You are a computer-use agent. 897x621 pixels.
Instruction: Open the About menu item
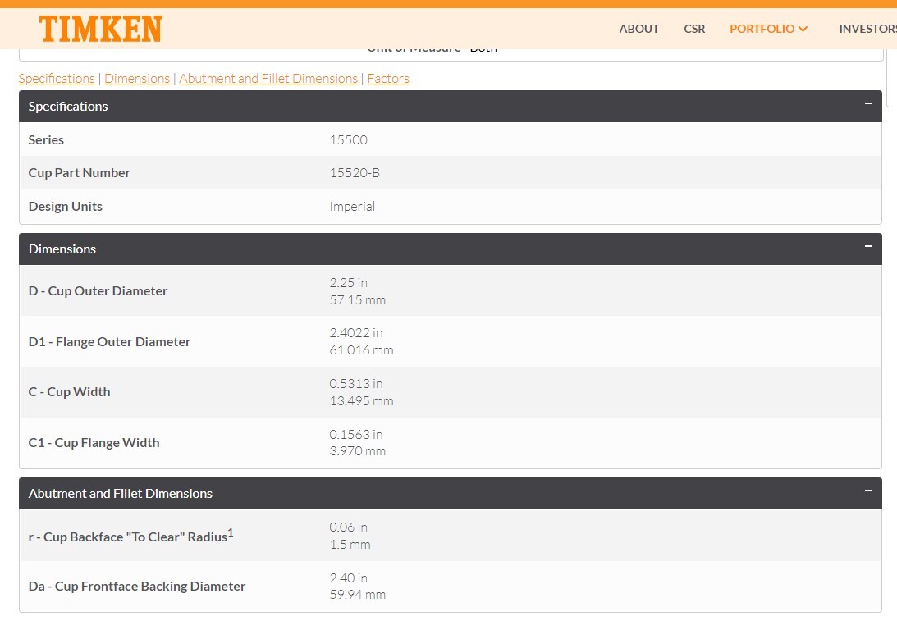click(639, 29)
